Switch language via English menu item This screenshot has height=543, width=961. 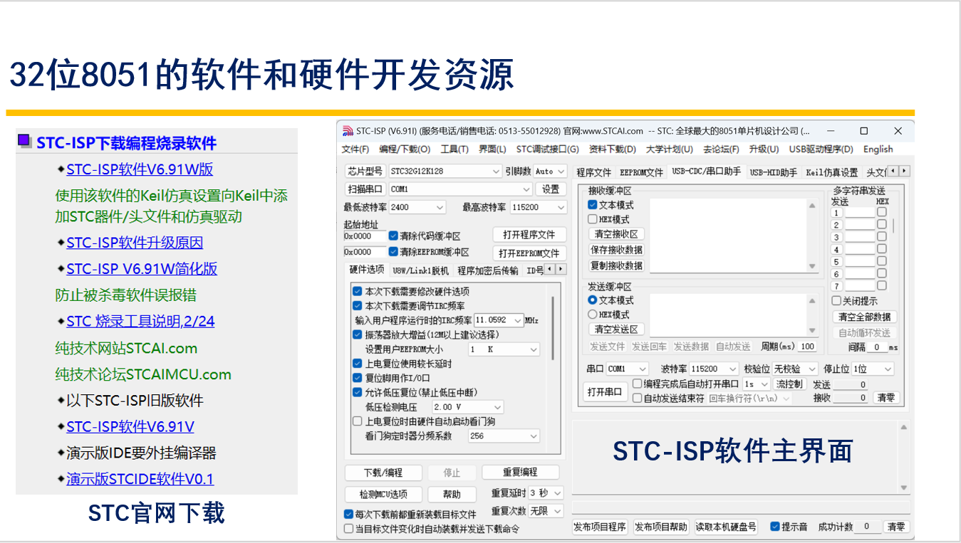point(878,149)
